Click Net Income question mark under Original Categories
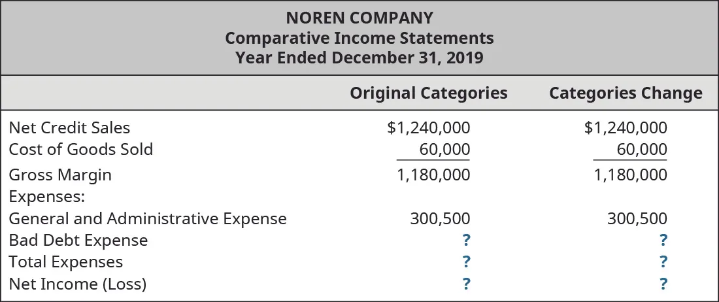 pos(466,284)
